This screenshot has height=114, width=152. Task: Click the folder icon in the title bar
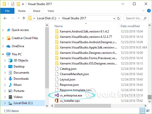[x=5, y=4]
